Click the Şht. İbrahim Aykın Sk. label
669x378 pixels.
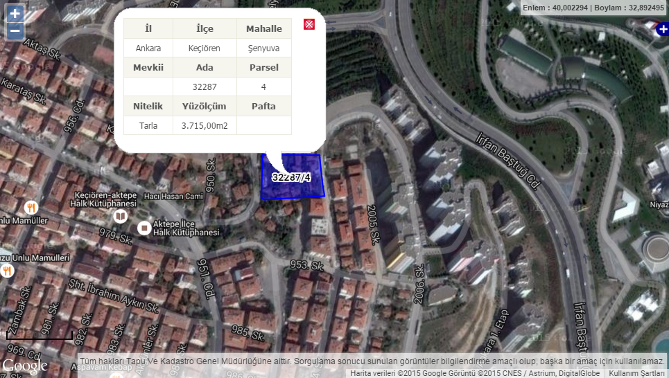(114, 296)
